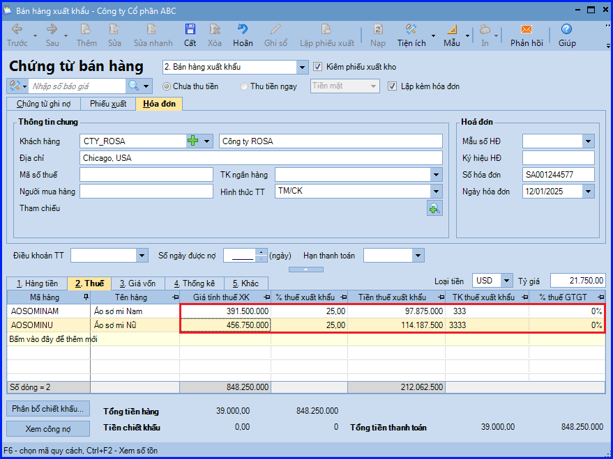Screen dimensions: 613x459
Task: Click the Mã số thuế input field
Action: [146, 174]
